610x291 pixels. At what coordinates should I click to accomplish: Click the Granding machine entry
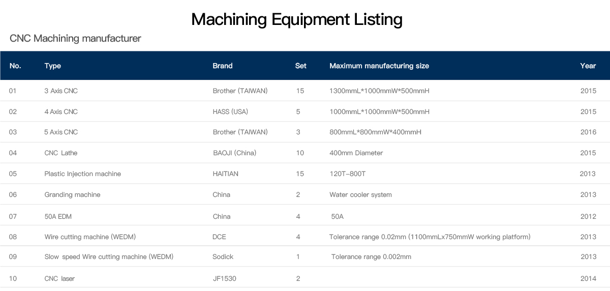click(x=73, y=195)
